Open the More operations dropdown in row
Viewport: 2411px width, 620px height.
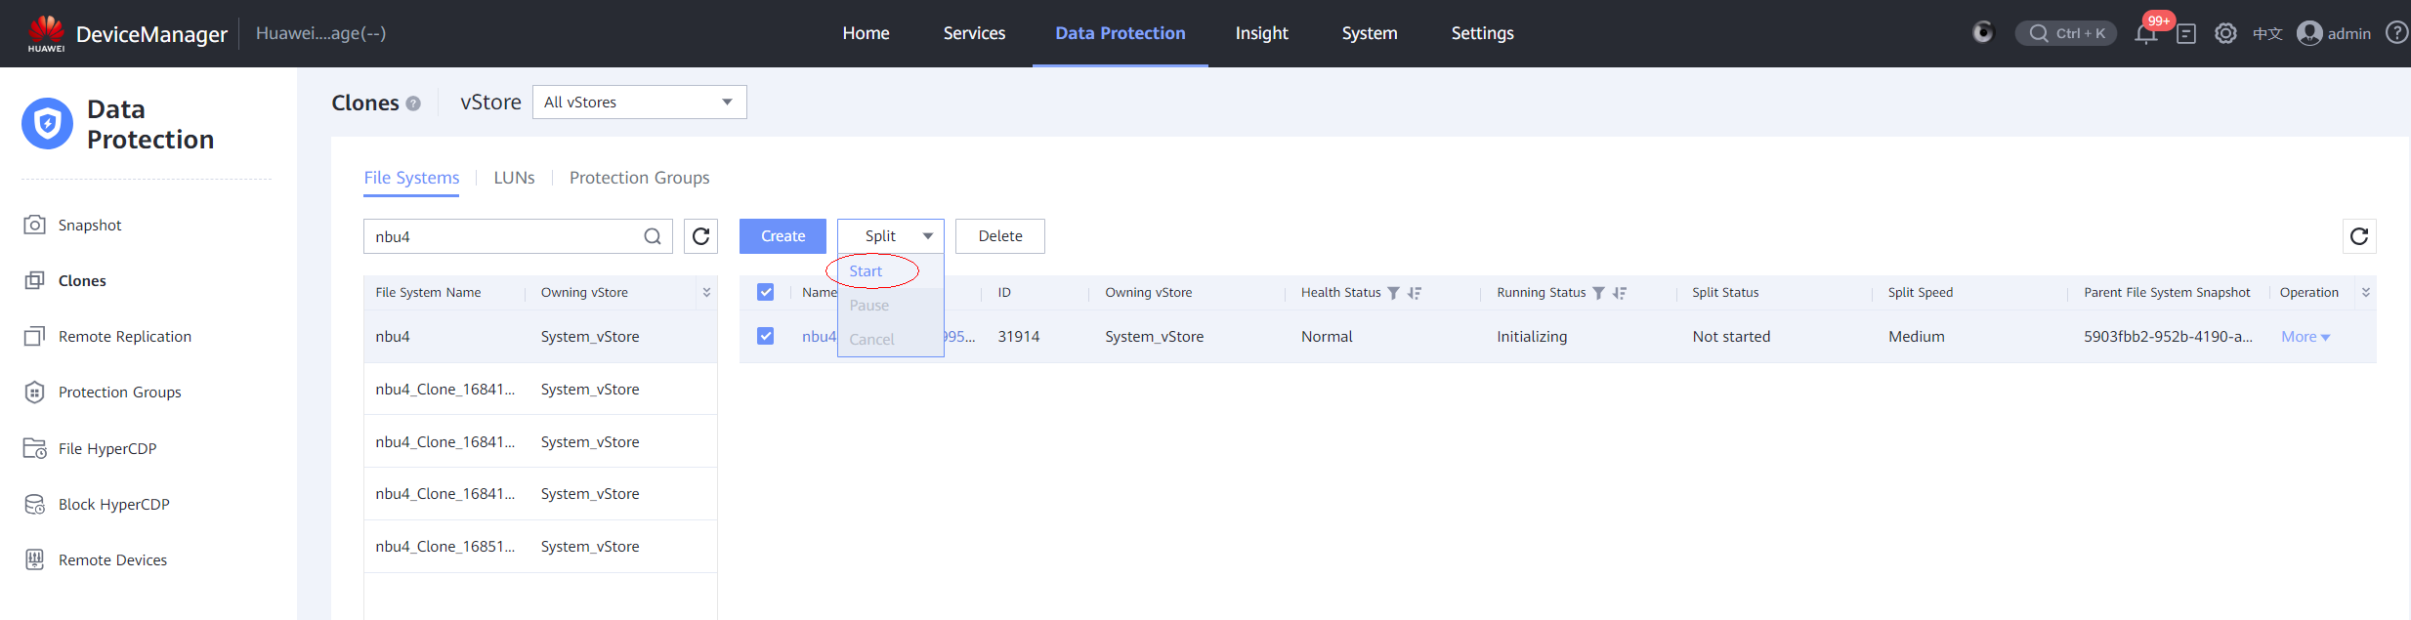(x=2305, y=337)
